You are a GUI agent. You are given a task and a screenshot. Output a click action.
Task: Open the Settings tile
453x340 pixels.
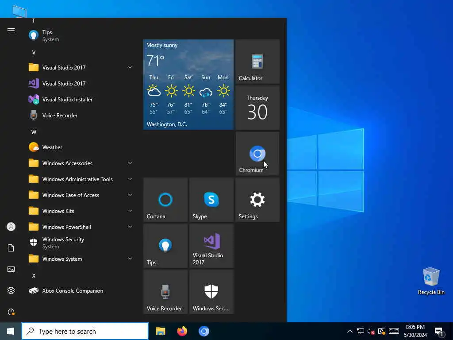[257, 200]
